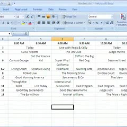Select the Super Why! cell
The image size is (127, 127).
pos(62,58)
